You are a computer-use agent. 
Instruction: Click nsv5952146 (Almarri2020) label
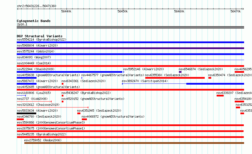tap(144, 69)
